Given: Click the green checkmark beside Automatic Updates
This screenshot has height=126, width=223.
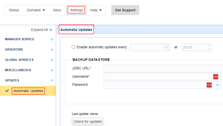Looking at the screenshot, I should 7,91.
